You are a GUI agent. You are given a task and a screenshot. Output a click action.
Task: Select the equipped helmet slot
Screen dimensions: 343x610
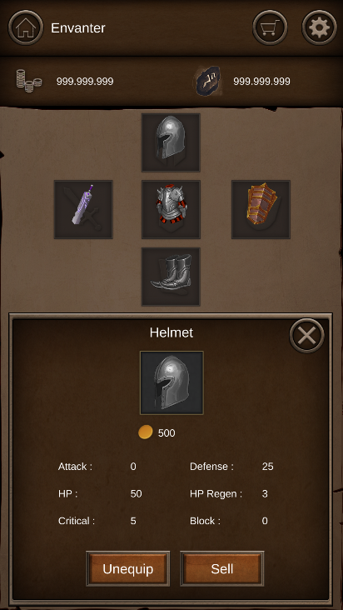pyautogui.click(x=171, y=142)
